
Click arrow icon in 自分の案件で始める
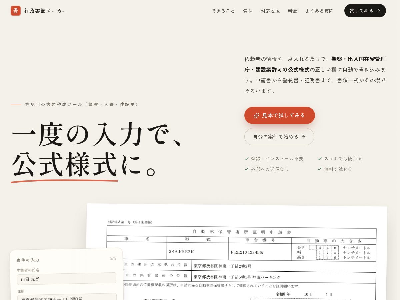point(303,137)
